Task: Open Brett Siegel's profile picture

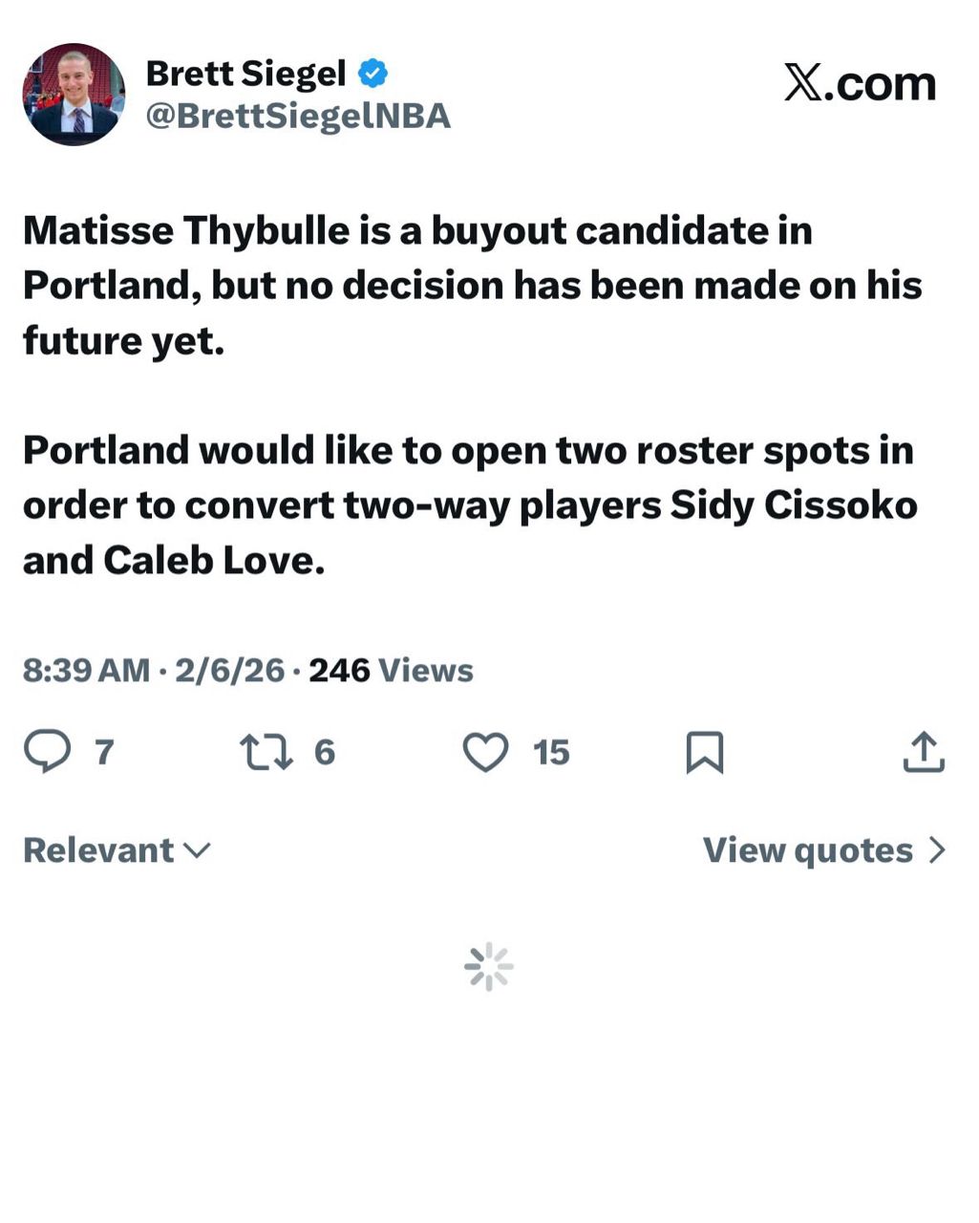Action: tap(74, 95)
